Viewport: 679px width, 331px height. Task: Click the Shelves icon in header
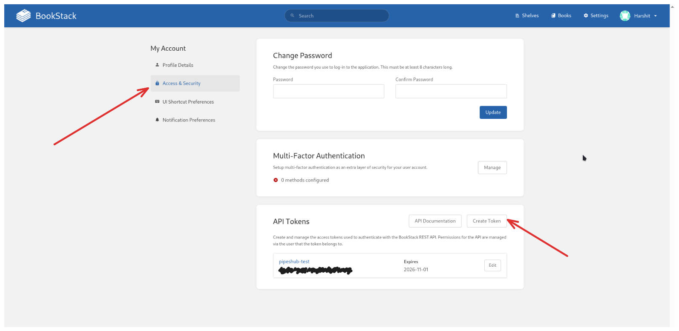click(517, 16)
